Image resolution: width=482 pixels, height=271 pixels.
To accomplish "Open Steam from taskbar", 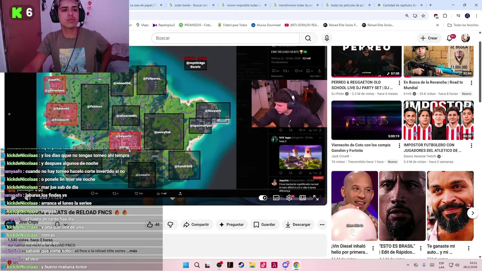I will [241, 265].
